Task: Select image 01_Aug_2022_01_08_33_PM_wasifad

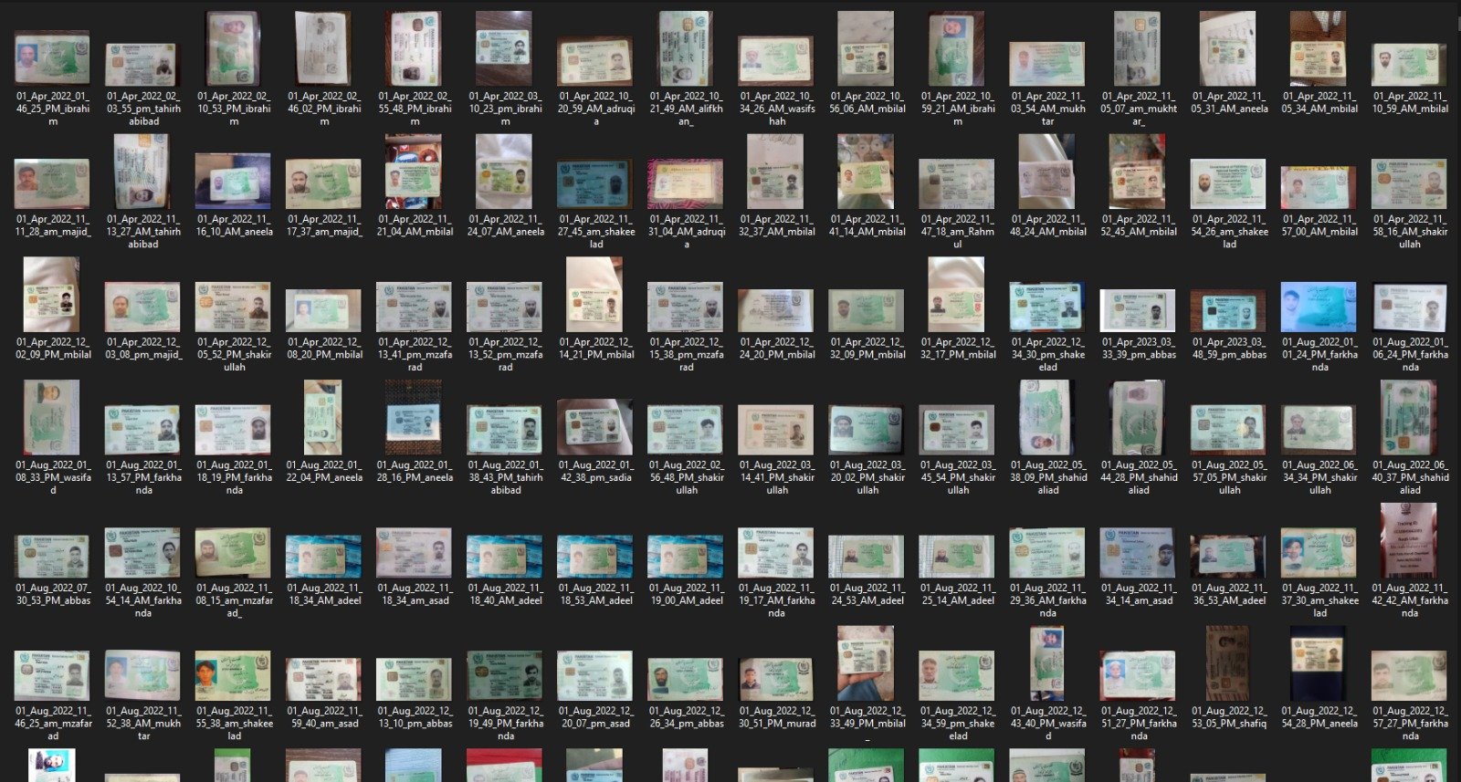Action: tap(51, 418)
